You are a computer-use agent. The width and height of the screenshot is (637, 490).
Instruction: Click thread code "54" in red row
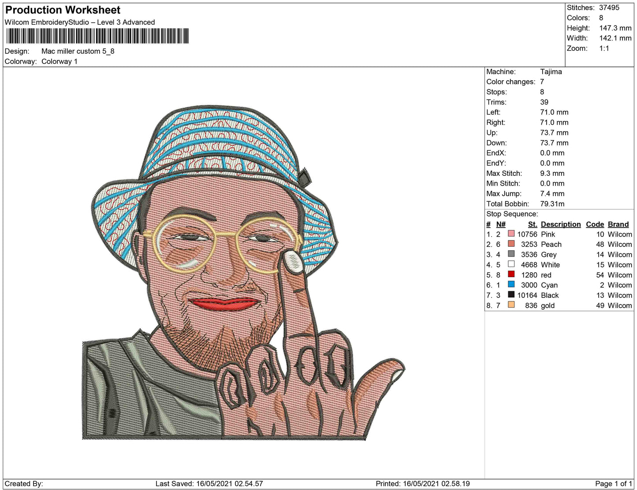point(600,275)
